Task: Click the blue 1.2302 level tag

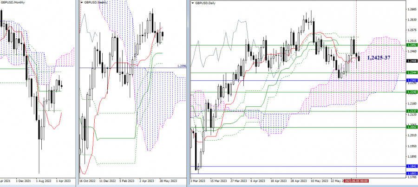Action: pos(411,81)
